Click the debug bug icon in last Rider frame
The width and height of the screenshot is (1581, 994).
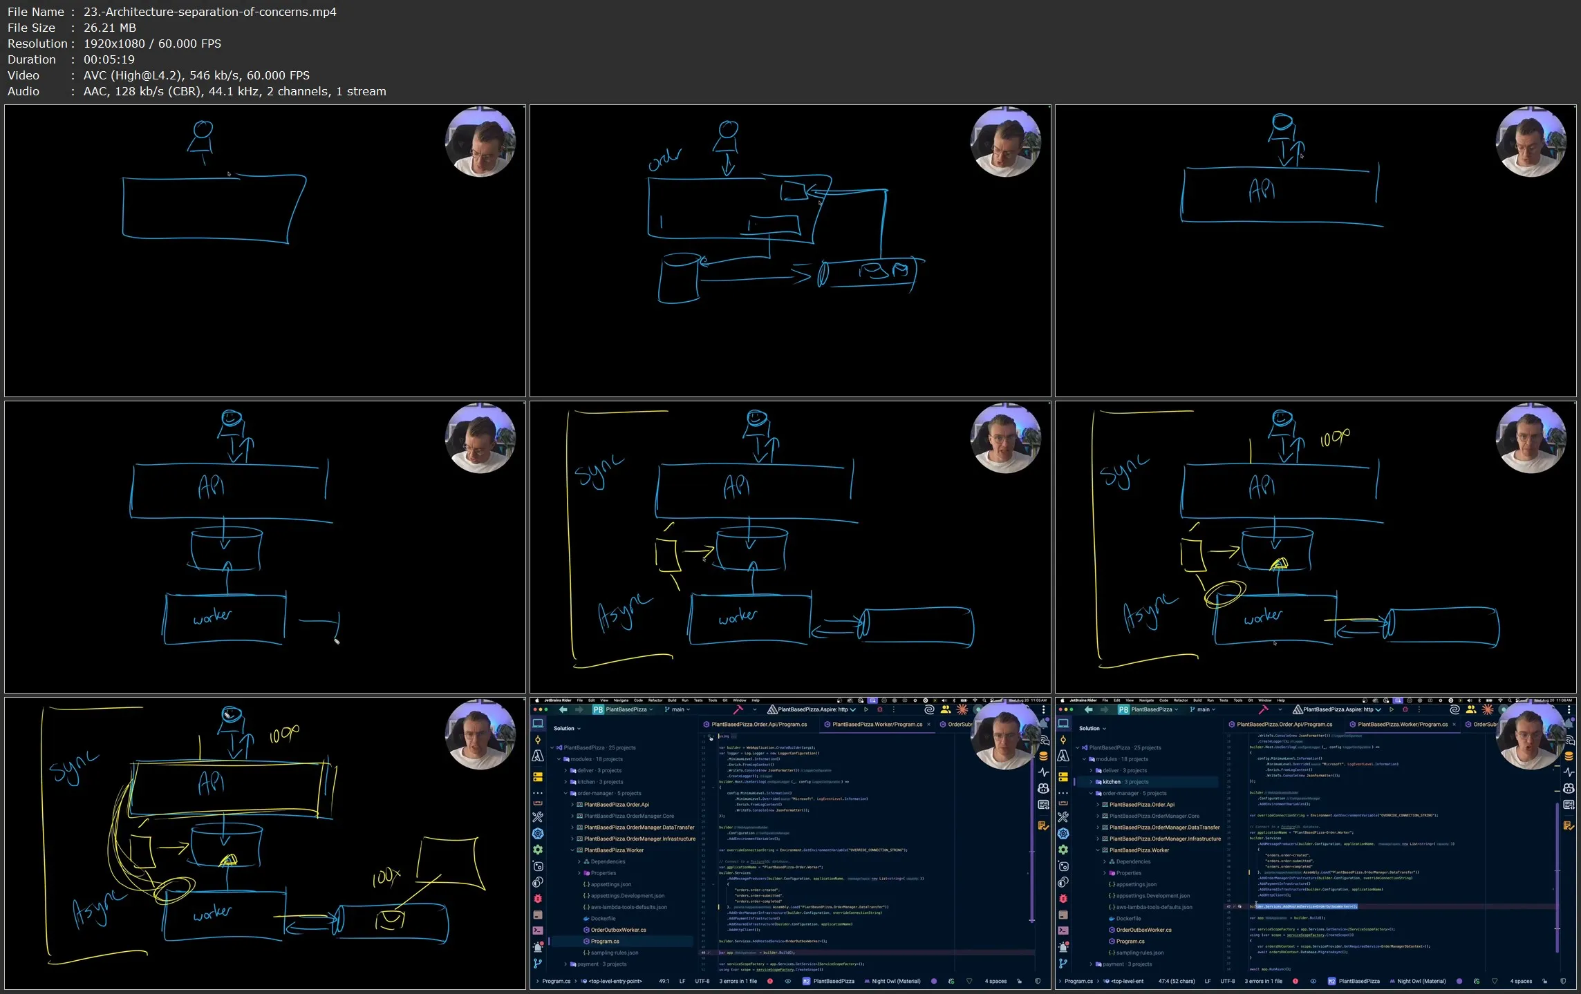1063,899
